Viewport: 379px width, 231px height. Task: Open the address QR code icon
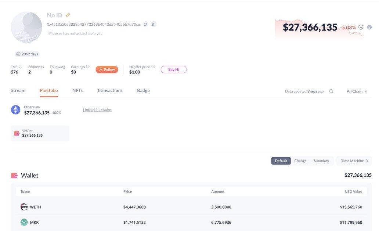click(154, 24)
